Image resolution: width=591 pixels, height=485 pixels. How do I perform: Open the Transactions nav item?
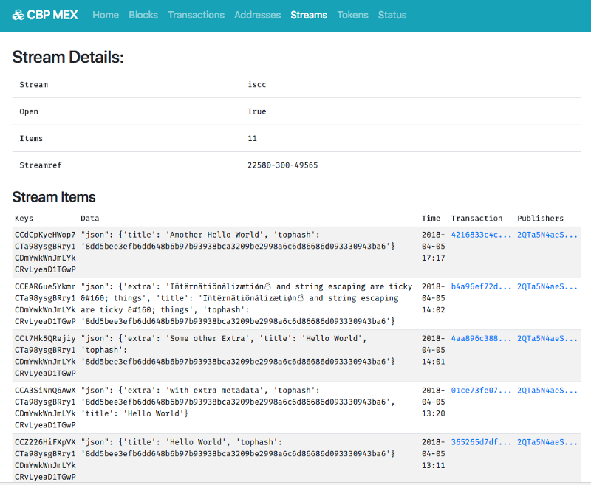196,15
